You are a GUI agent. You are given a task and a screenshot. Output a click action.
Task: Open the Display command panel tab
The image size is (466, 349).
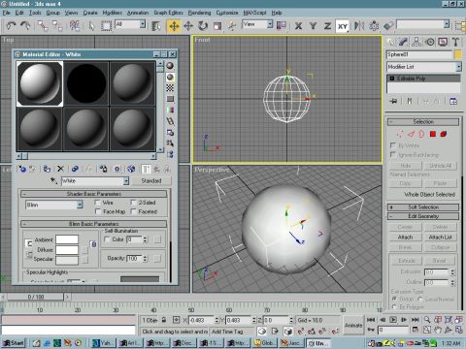[x=443, y=42]
